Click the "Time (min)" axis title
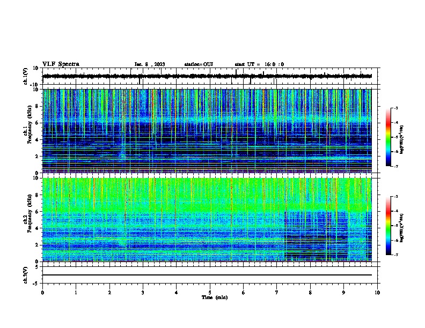The height and width of the screenshot is (328, 425). click(x=215, y=297)
